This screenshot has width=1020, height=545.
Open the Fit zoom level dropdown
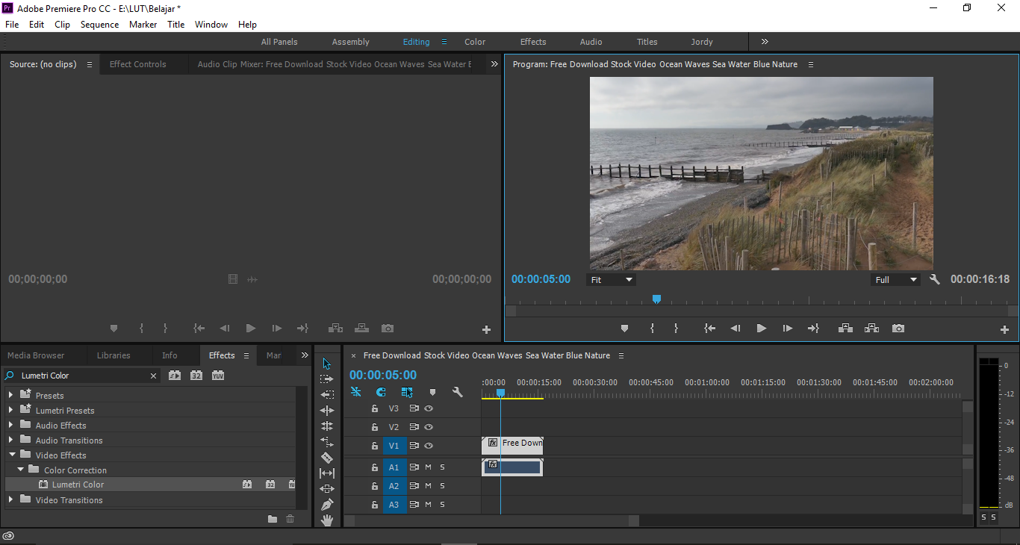point(612,280)
